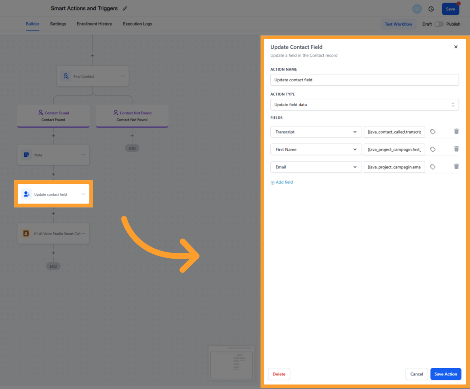Open Find Contact node options menu
The height and width of the screenshot is (389, 470).
(x=123, y=76)
